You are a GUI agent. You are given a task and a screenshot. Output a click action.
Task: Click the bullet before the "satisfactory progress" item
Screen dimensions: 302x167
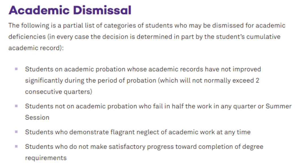[16, 146]
